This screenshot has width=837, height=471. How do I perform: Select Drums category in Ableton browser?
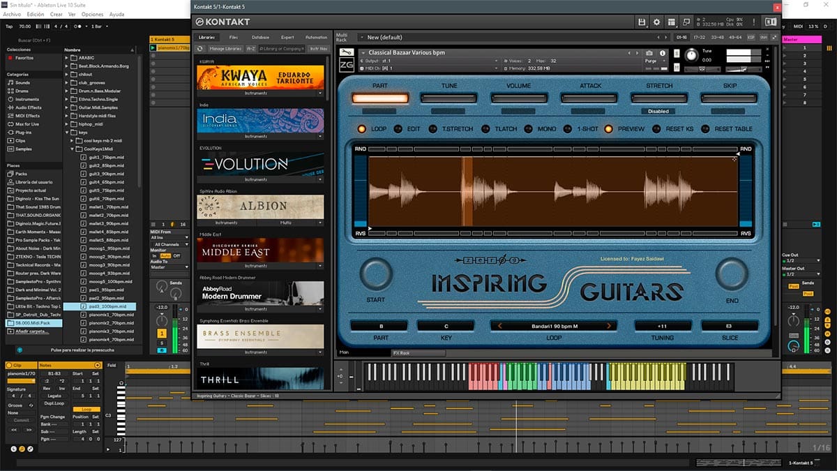(22, 91)
